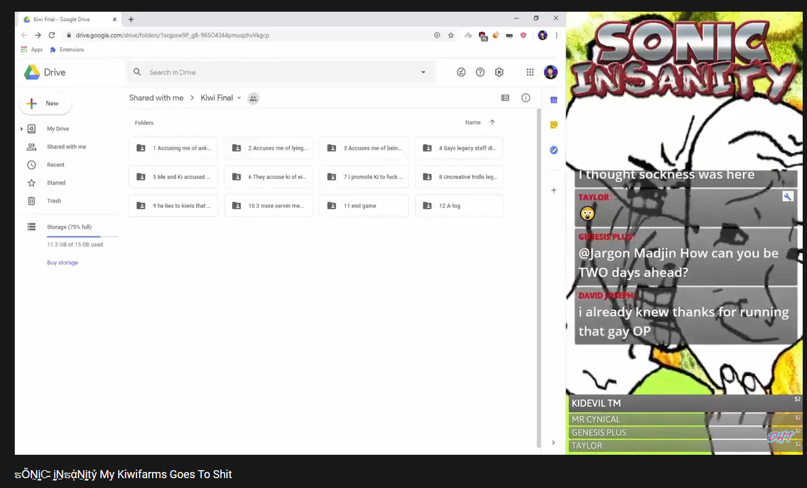807x488 pixels.
Task: Go forward in Chrome
Action: 38,35
